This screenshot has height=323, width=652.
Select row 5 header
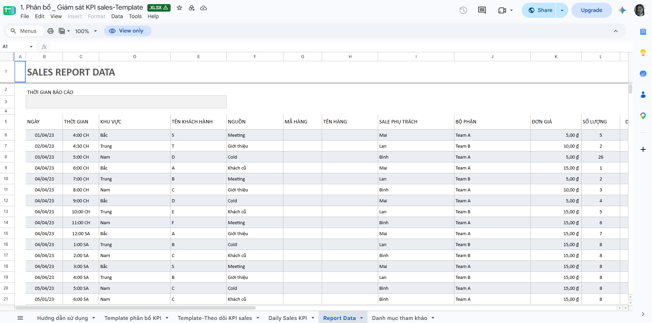6,122
